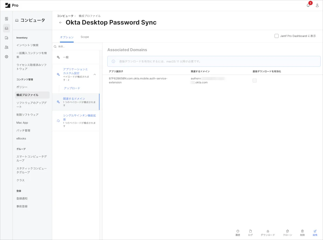Click the クローン clone icon

pyautogui.click(x=287, y=231)
